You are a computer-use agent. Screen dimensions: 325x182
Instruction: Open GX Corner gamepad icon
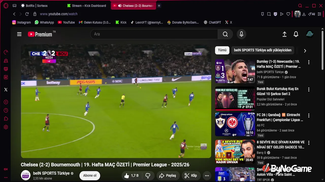[14, 6]
